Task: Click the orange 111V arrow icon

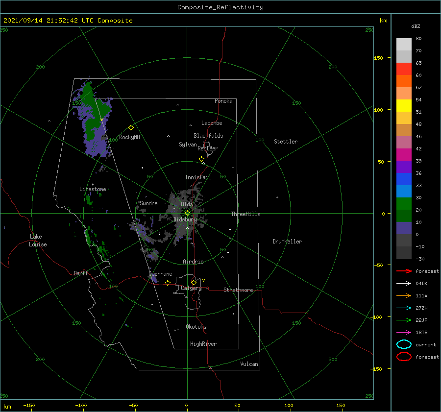Action: click(404, 295)
